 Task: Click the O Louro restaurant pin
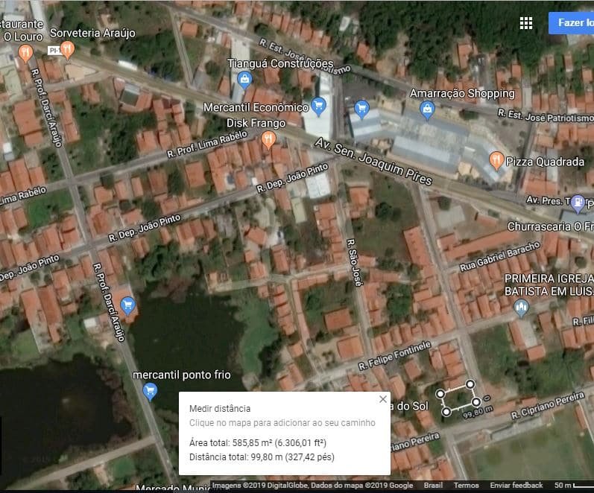(25, 52)
